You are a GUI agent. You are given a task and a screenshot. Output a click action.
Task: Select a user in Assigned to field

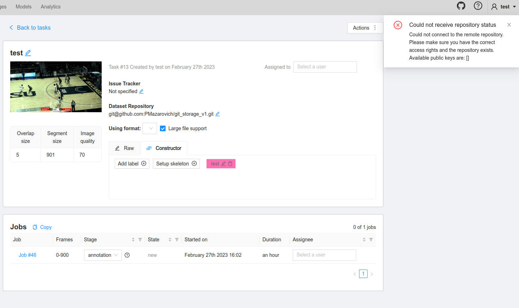click(x=325, y=67)
